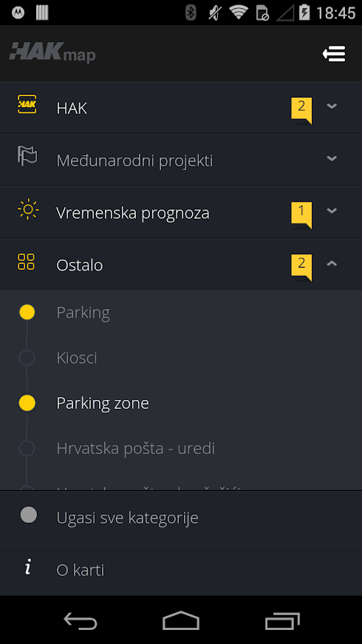Collapse the Ostalo section chevron
362x644 pixels.
[332, 264]
